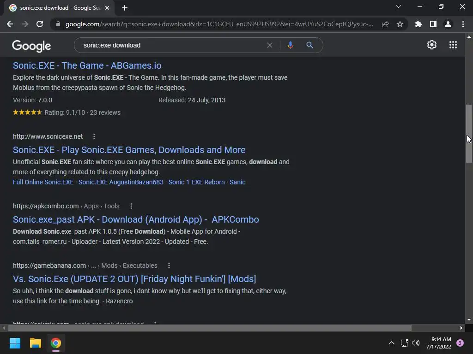
Task: Clear the search box with the X
Action: (270, 45)
